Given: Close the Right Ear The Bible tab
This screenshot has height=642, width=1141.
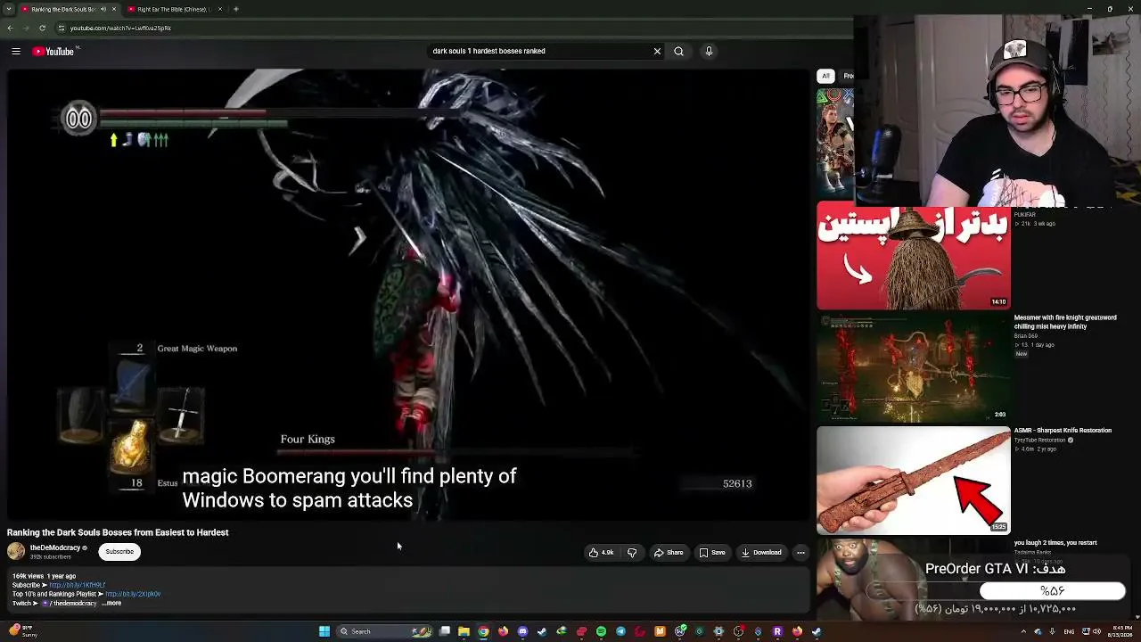Looking at the screenshot, I should pos(220,9).
